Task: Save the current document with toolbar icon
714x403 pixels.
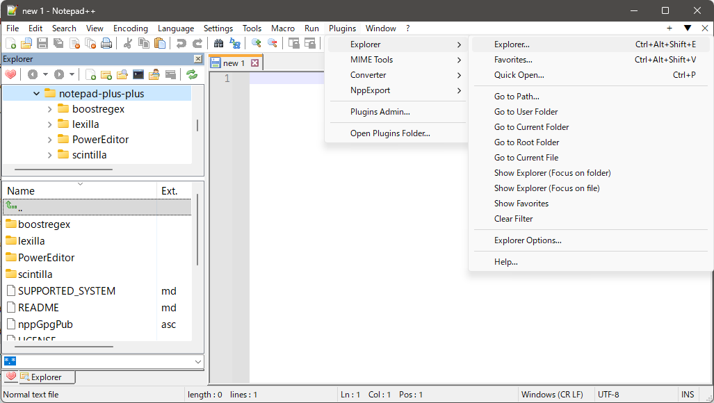Action: click(42, 43)
